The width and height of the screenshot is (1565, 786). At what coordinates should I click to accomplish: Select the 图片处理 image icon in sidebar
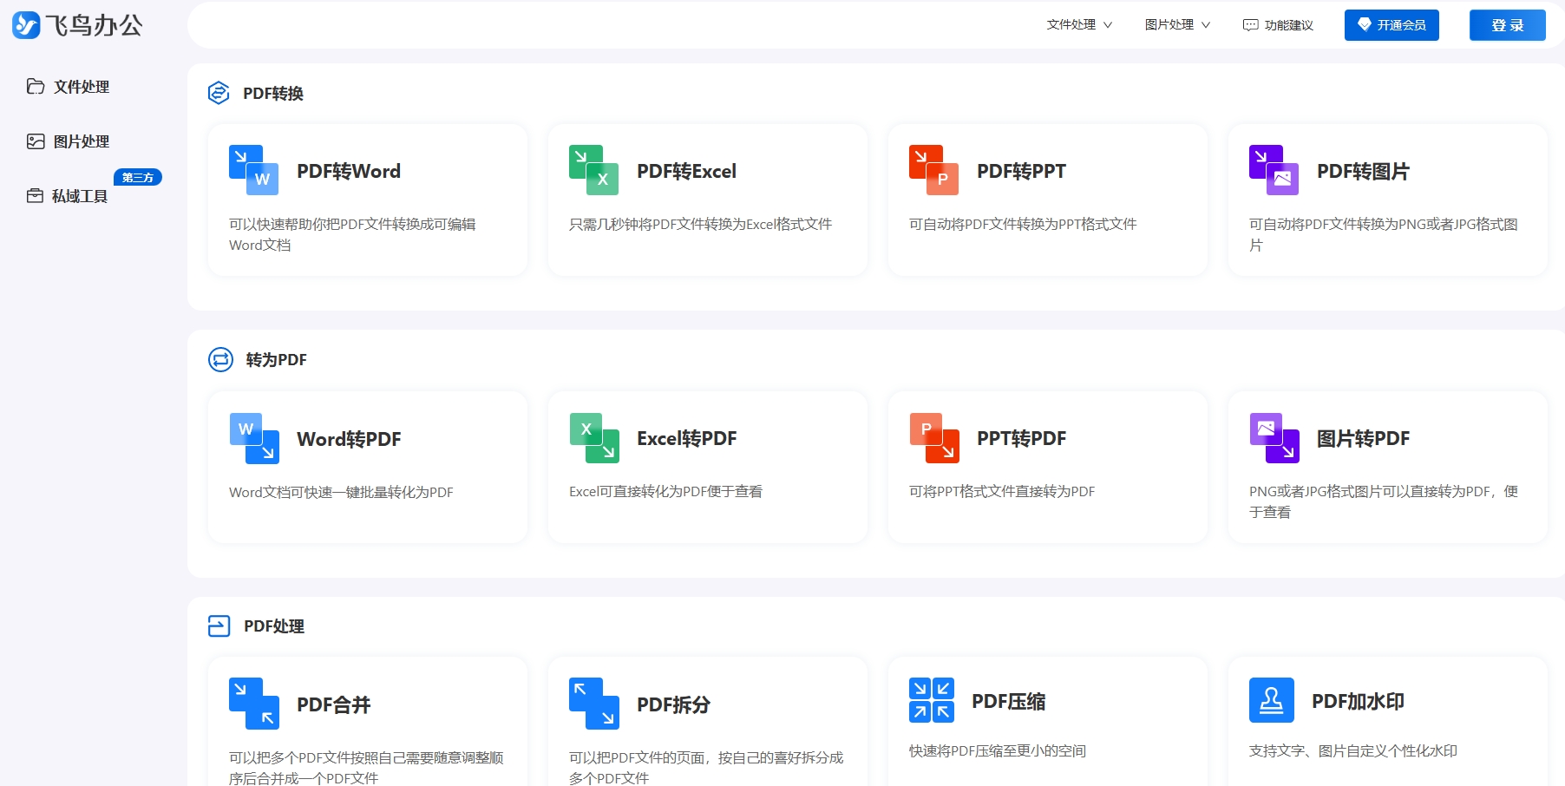[36, 141]
